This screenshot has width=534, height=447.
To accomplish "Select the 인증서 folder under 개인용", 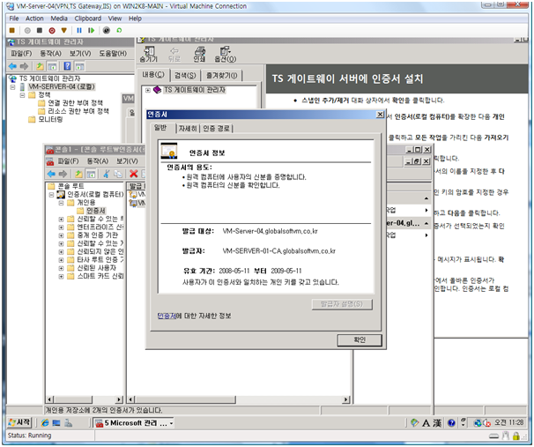I will (x=95, y=211).
